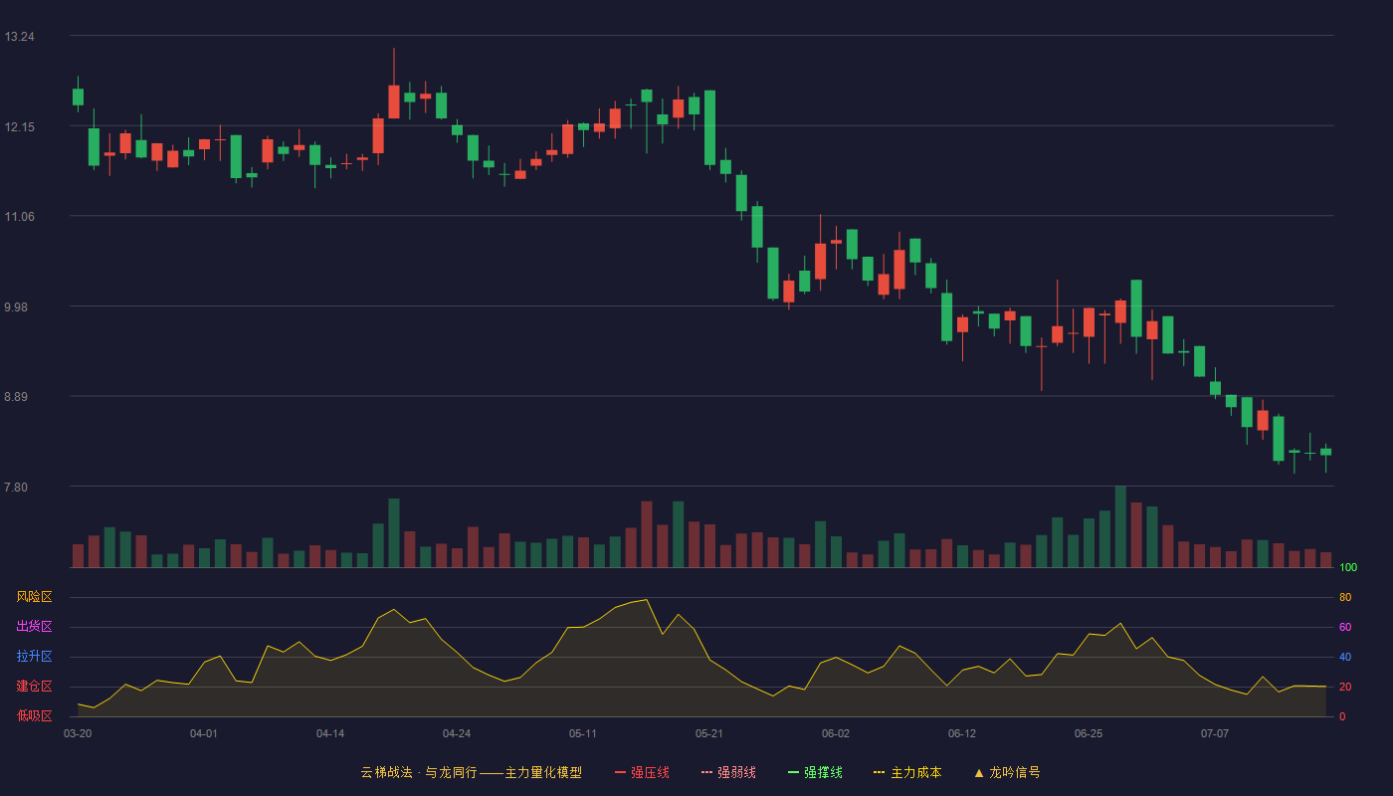
Task: Select the 建仓区 zone label
Action: pyautogui.click(x=34, y=687)
